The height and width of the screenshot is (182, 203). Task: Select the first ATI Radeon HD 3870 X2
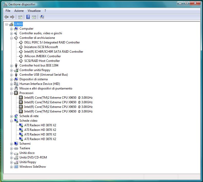point(40,125)
